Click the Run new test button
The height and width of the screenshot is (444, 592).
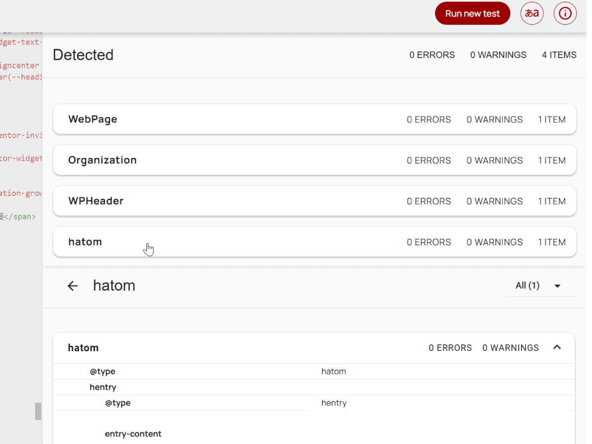[x=472, y=13]
